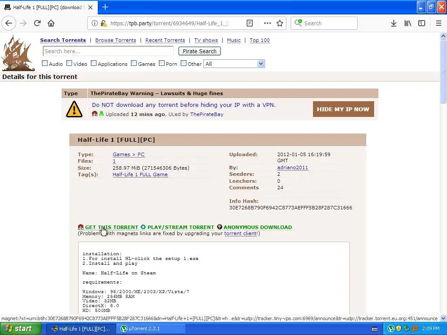Toggle reader view icon in address bar
Viewport: 447px width, 335px height.
click(249, 23)
